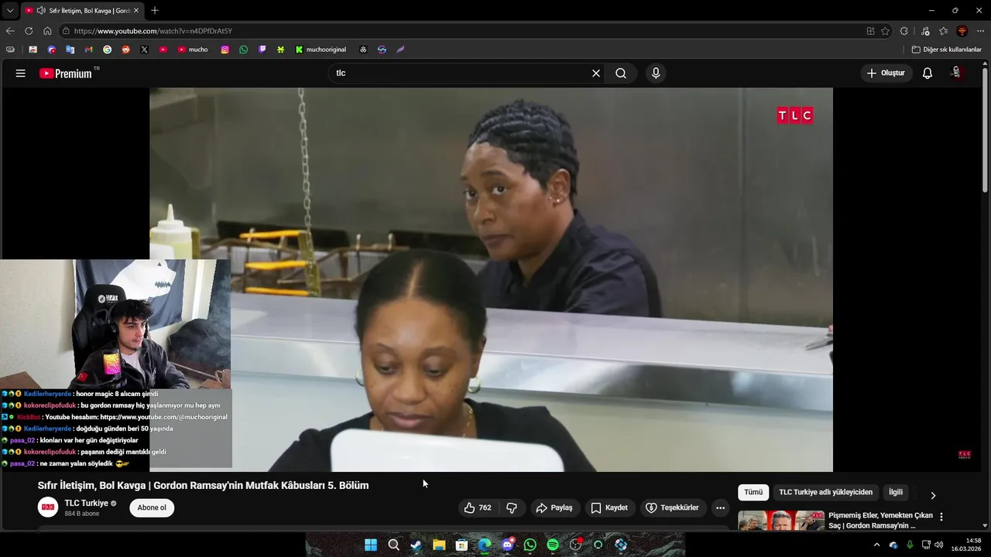Like the video showing 762 likes
This screenshot has height=557, width=991.
(478, 508)
